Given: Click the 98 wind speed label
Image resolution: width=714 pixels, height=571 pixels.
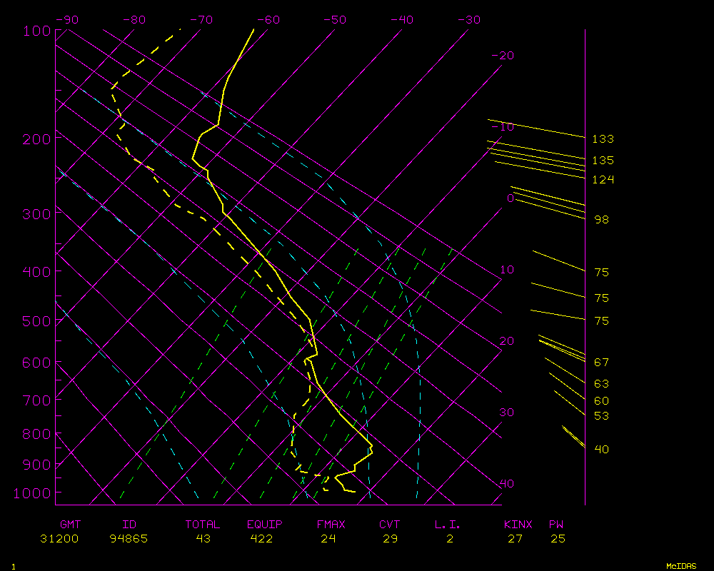Looking at the screenshot, I should point(601,220).
